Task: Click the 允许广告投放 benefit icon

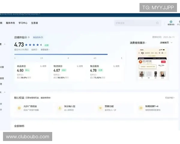Action: [x=19, y=108]
